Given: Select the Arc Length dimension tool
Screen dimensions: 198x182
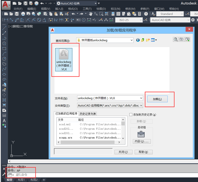Looking at the screenshot, I should [x=17, y=20].
